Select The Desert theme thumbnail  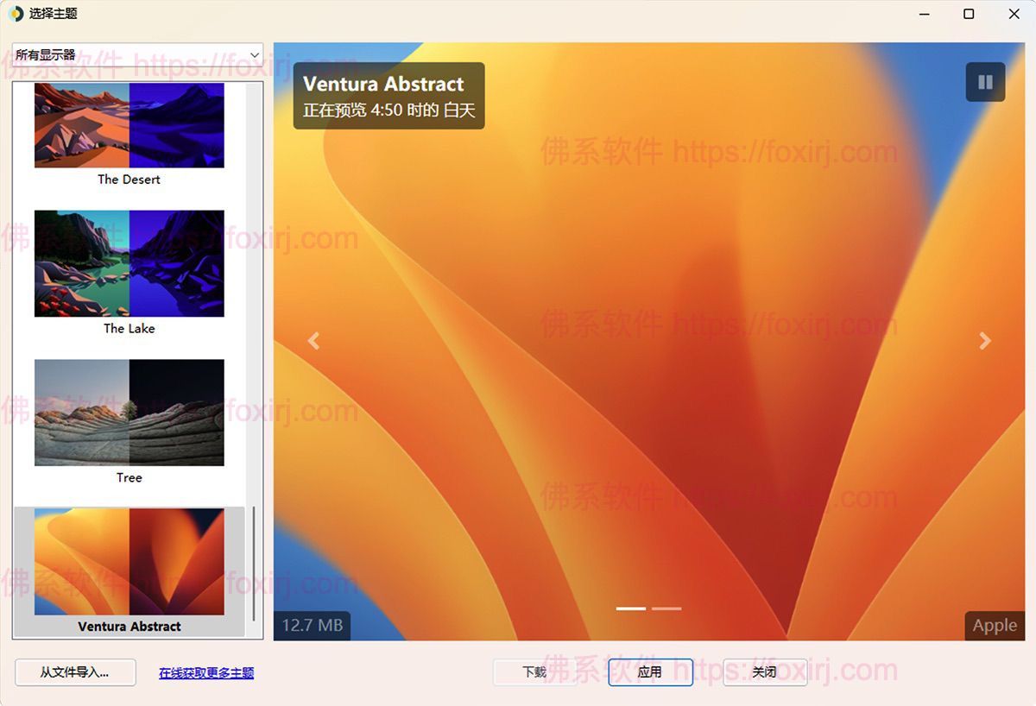point(129,125)
